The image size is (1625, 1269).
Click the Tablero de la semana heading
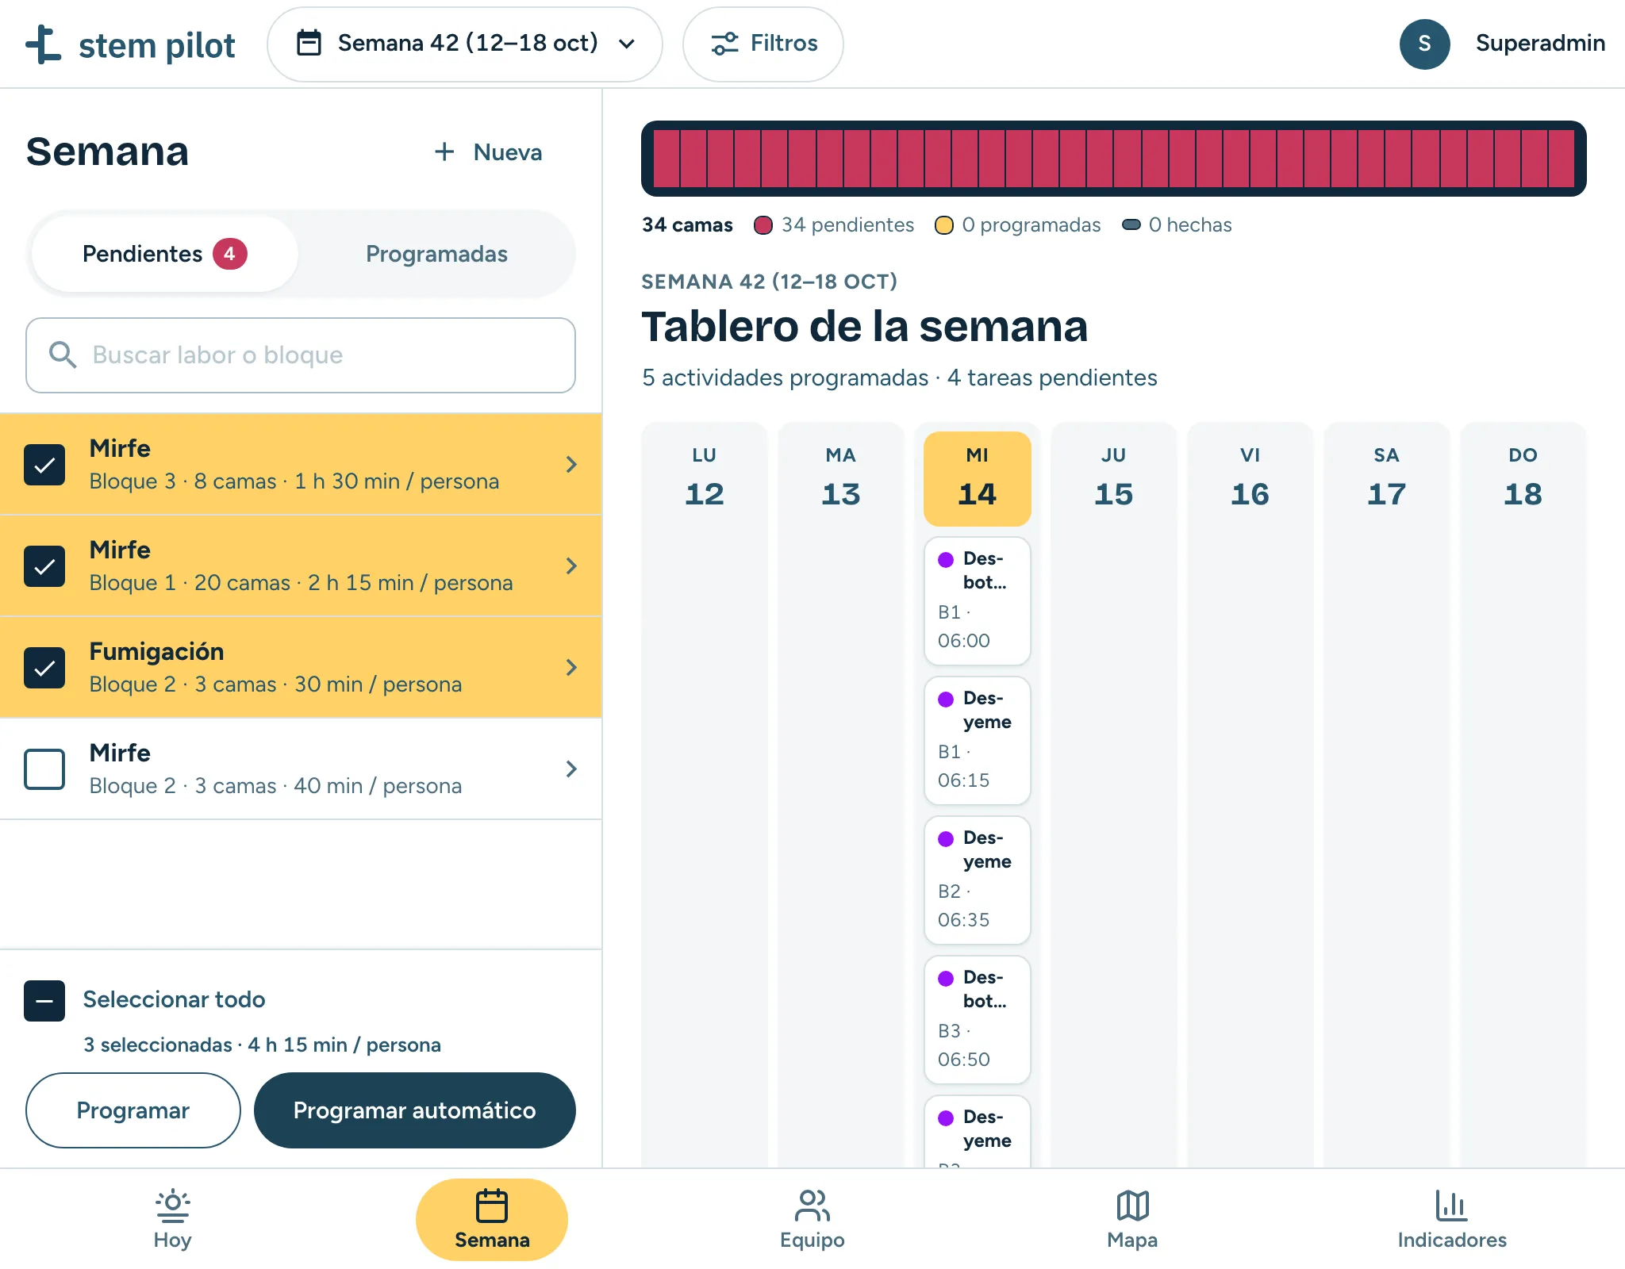865,327
